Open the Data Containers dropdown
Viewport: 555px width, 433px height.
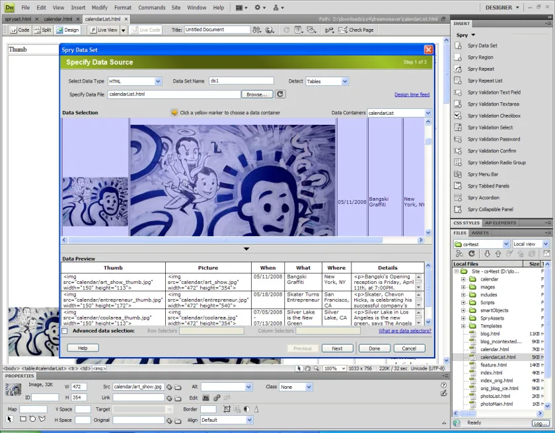tap(428, 113)
